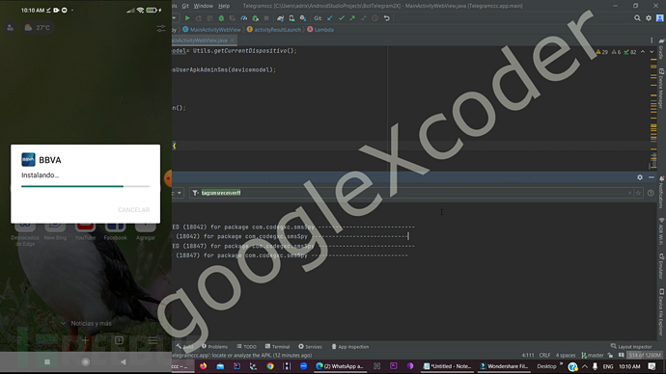Click the blue account avatar icon
This screenshot has width=666, height=374.
[x=660, y=18]
